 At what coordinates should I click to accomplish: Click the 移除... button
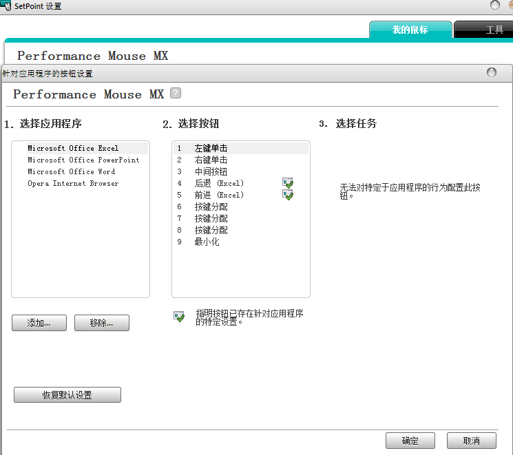pyautogui.click(x=102, y=323)
